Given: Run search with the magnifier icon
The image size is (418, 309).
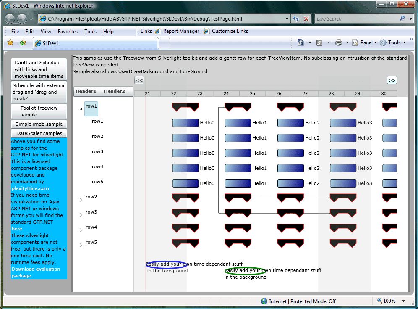Looking at the screenshot, I should (402, 18).
